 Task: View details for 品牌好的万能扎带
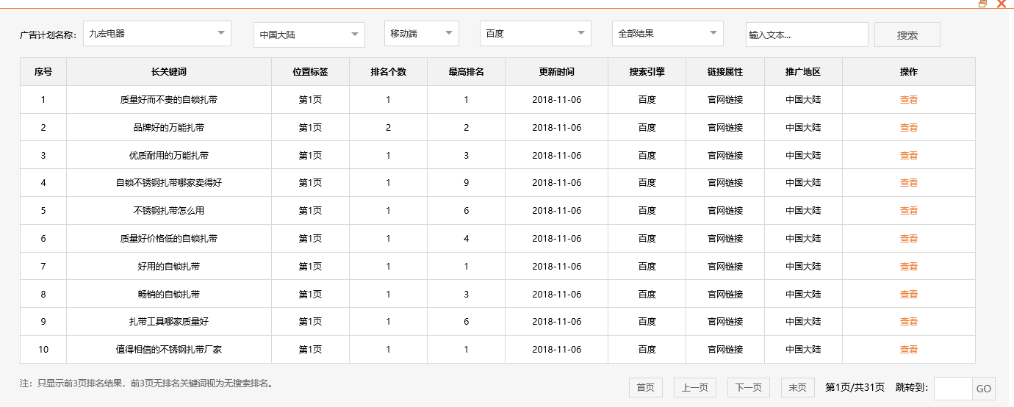point(909,128)
